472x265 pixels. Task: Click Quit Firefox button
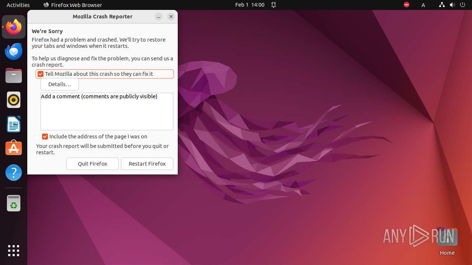(93, 164)
